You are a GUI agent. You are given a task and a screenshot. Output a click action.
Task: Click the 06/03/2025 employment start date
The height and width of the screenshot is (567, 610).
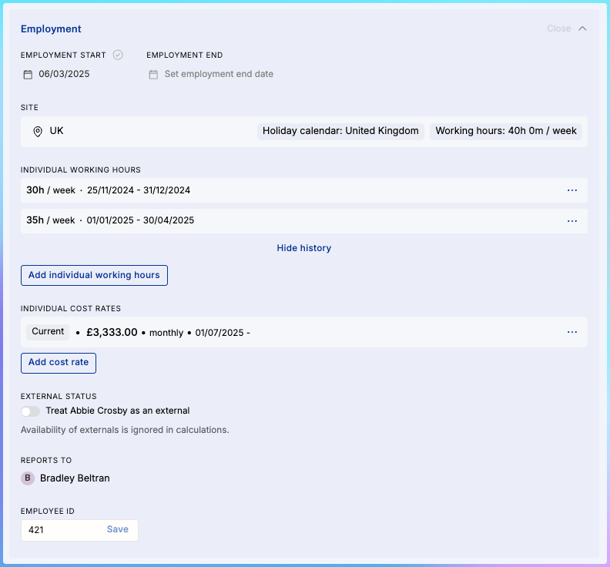[x=64, y=75]
